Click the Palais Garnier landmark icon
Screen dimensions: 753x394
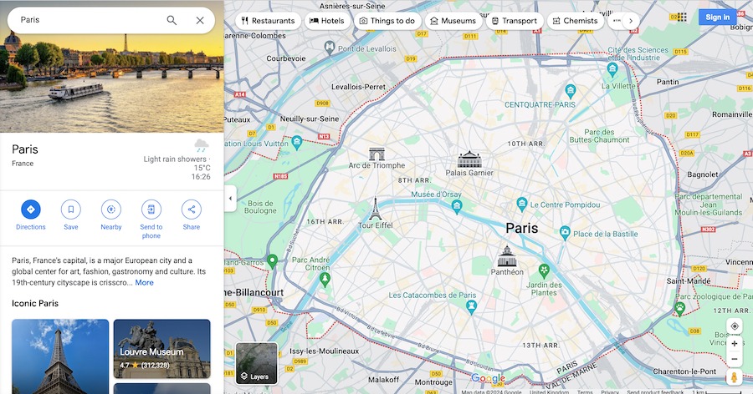tap(469, 159)
